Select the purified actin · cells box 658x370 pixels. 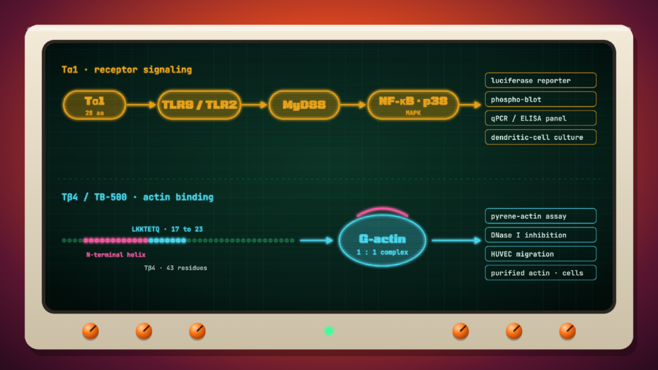coord(540,272)
